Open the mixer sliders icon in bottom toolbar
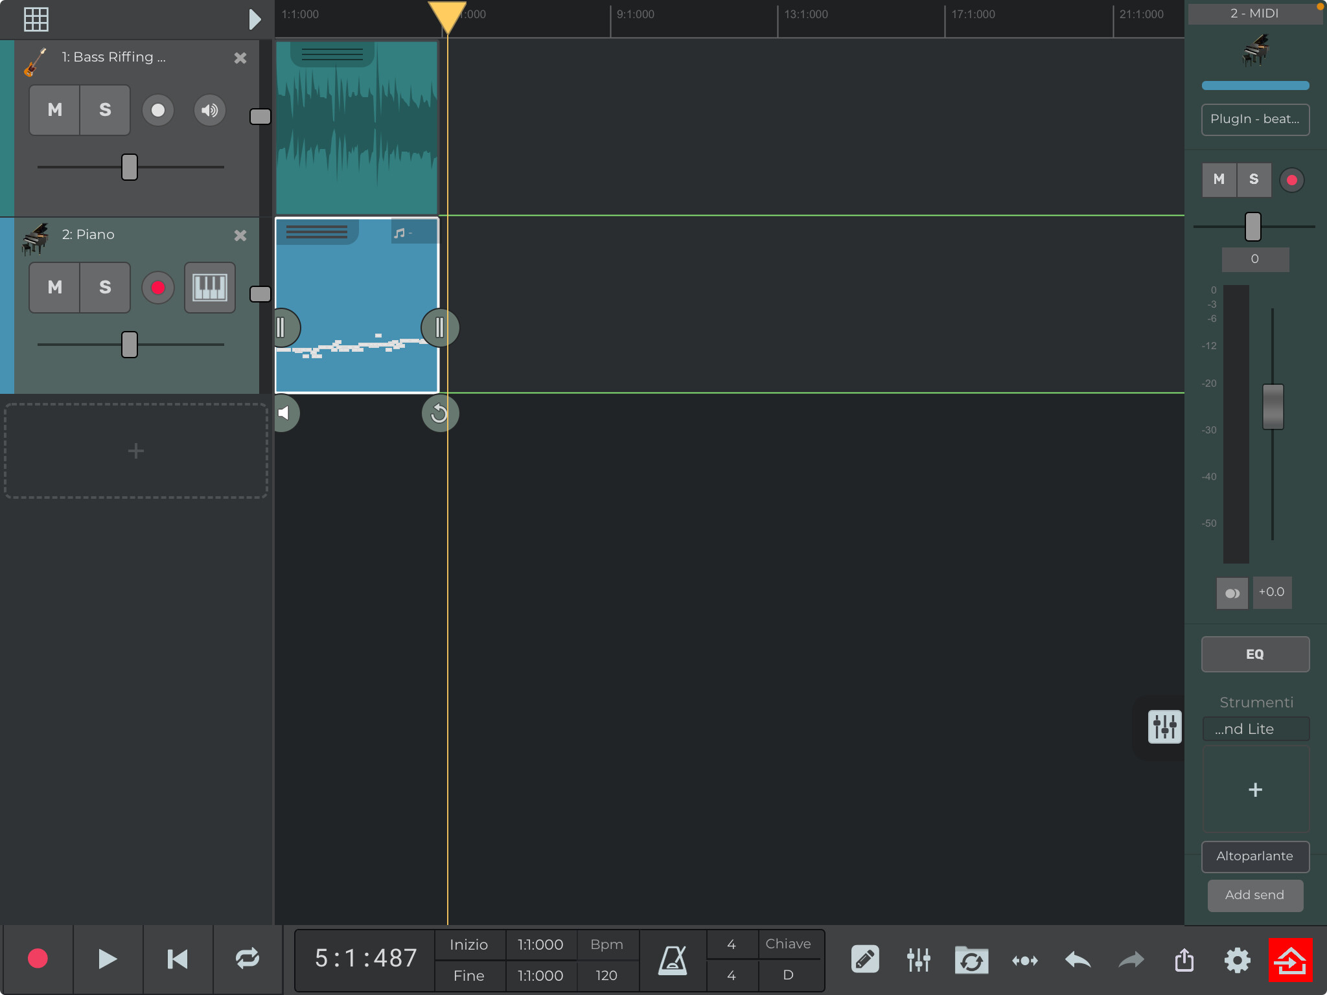Image resolution: width=1327 pixels, height=995 pixels. click(x=918, y=959)
